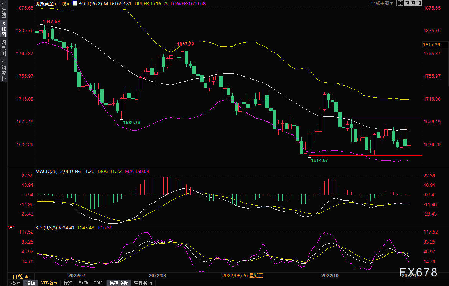Open 管理模板 template manager

click(x=143, y=283)
